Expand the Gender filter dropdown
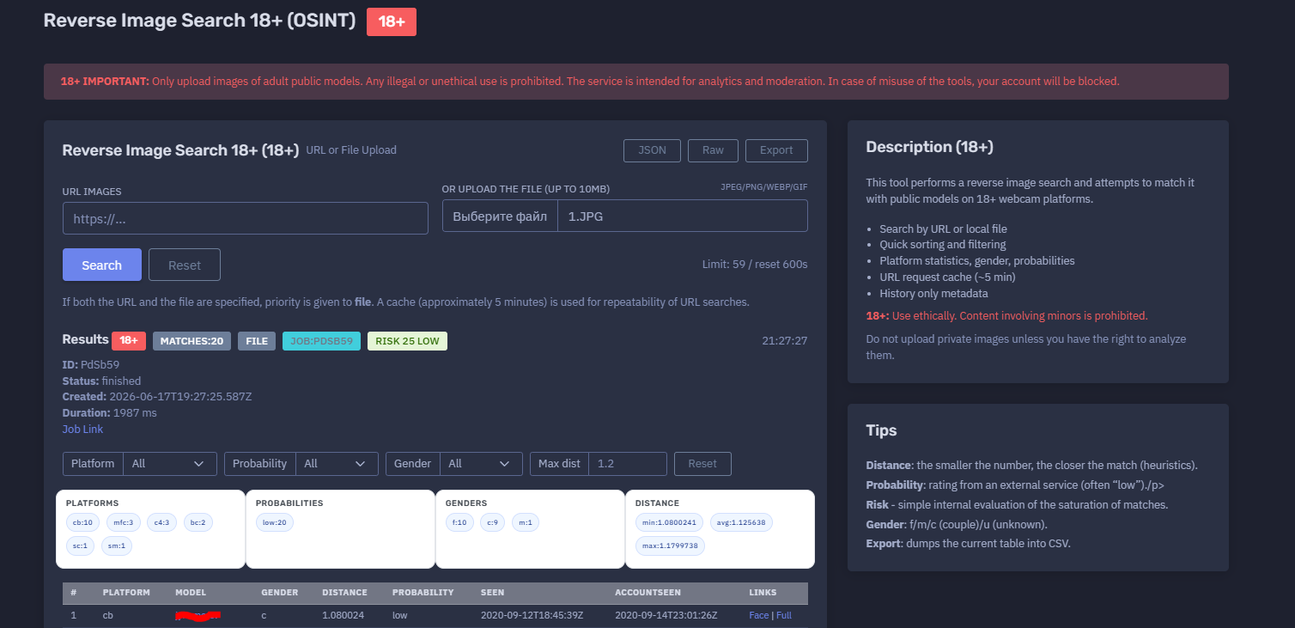This screenshot has width=1295, height=628. (x=481, y=464)
